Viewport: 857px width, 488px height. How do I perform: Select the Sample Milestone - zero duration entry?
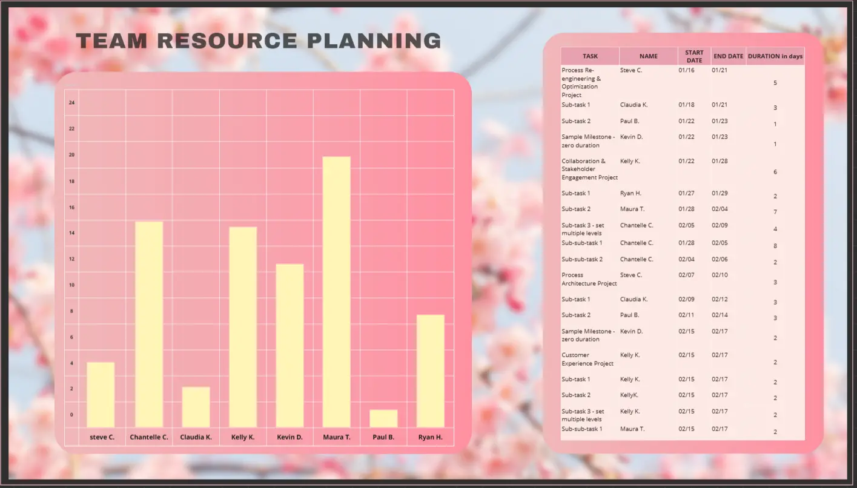tap(589, 140)
